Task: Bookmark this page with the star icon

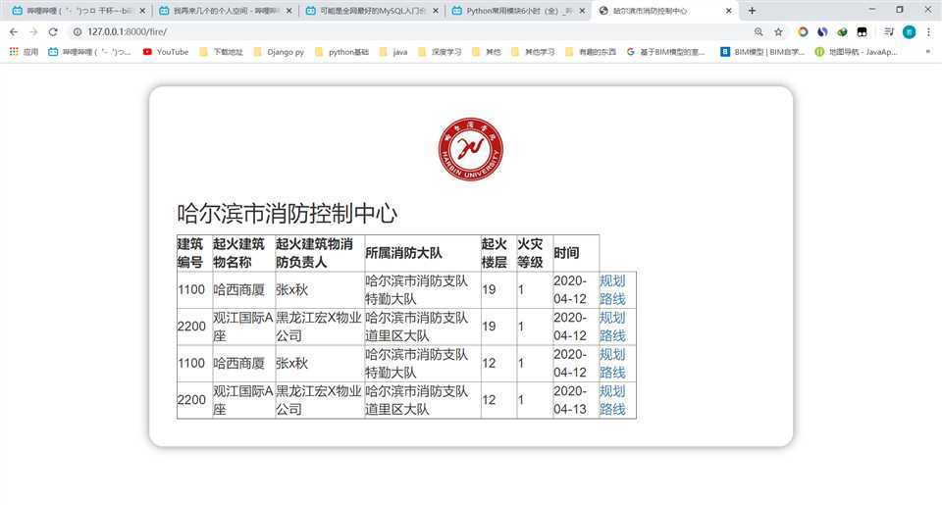Action: coord(778,31)
